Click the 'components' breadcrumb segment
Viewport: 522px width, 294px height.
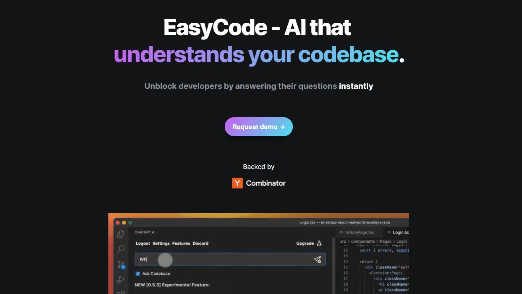tap(363, 241)
